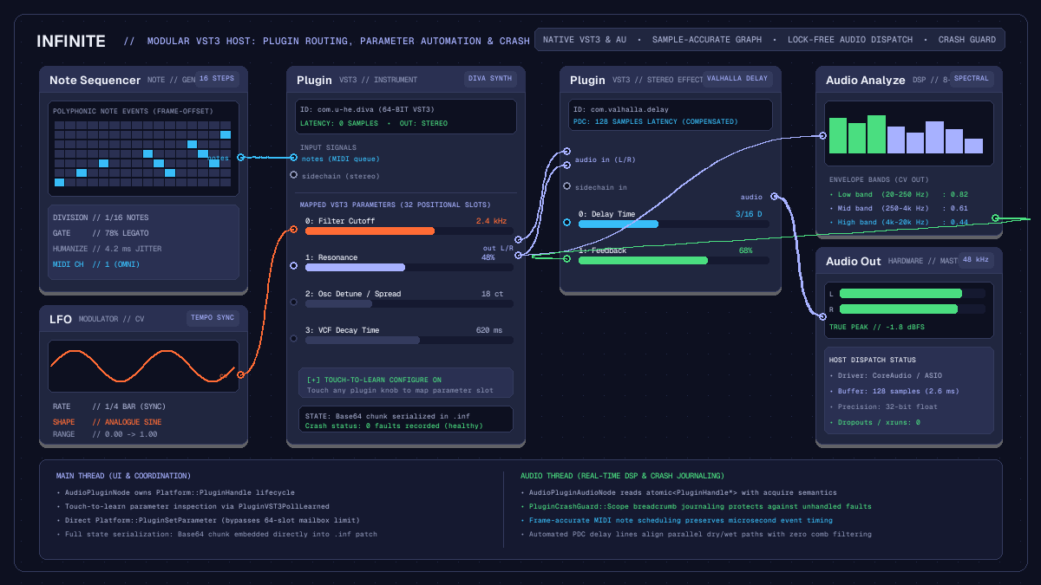Image resolution: width=1041 pixels, height=585 pixels.
Task: Click the 'Dropouts / xruns: 0' status line
Action: [874, 422]
